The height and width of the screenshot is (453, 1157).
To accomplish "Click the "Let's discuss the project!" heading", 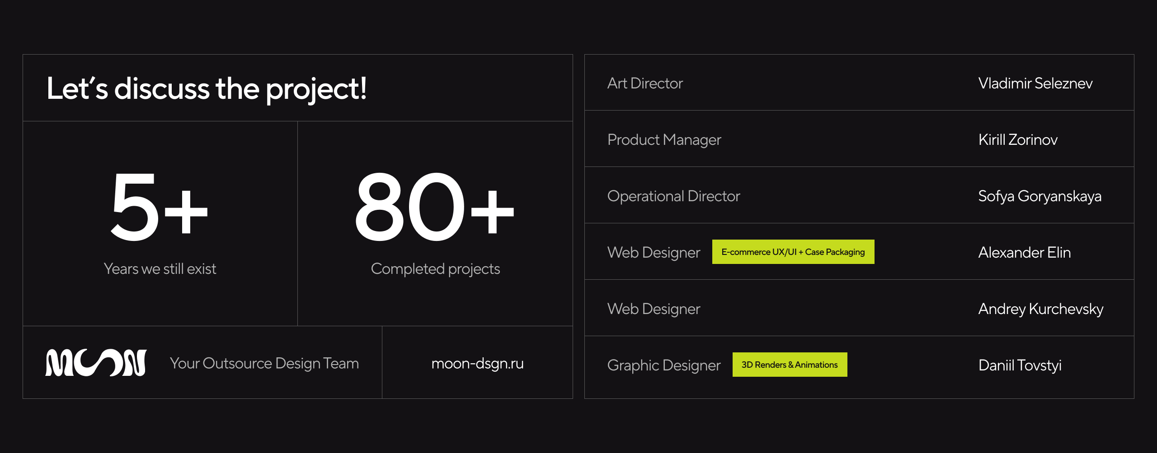I will (207, 88).
